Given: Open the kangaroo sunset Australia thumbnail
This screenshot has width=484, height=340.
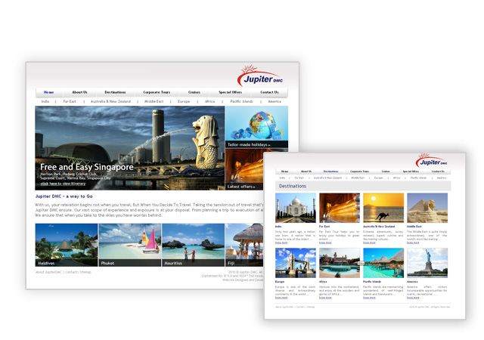Looking at the screenshot, I should coord(383,208).
